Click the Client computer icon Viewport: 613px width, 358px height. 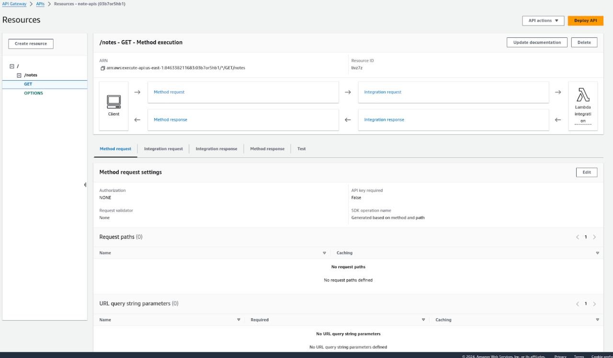(114, 102)
